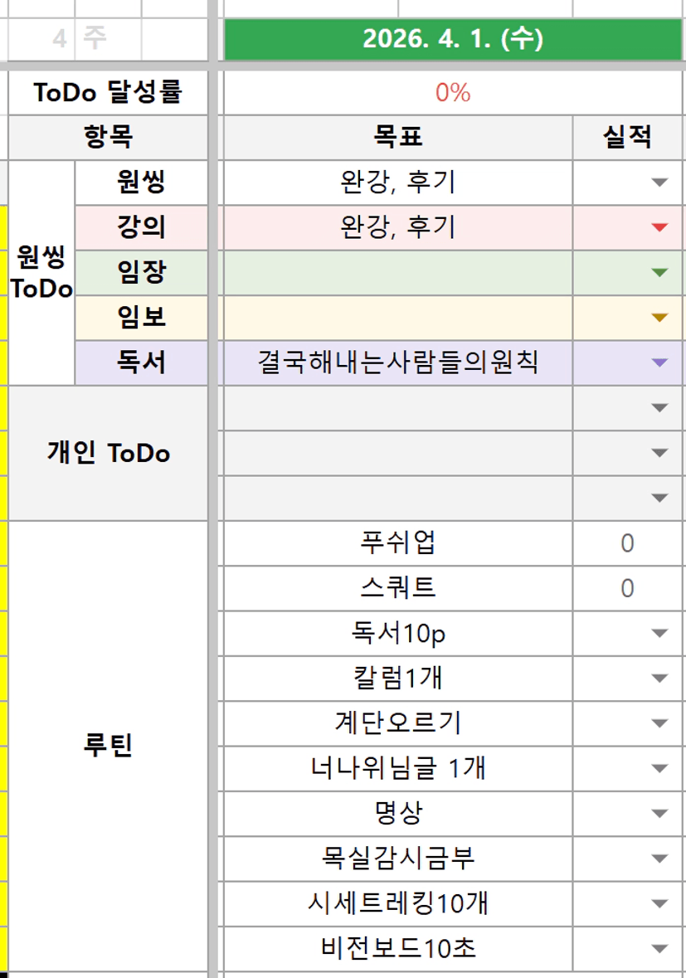Open dropdown in the 원씽 실적 cell
Screen dimensions: 686x978
point(660,182)
